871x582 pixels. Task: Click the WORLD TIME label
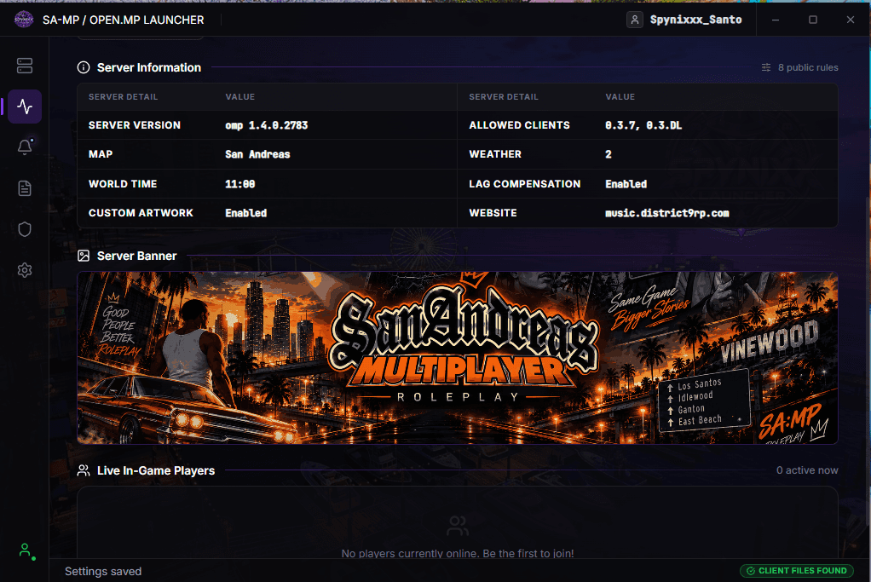click(x=123, y=184)
